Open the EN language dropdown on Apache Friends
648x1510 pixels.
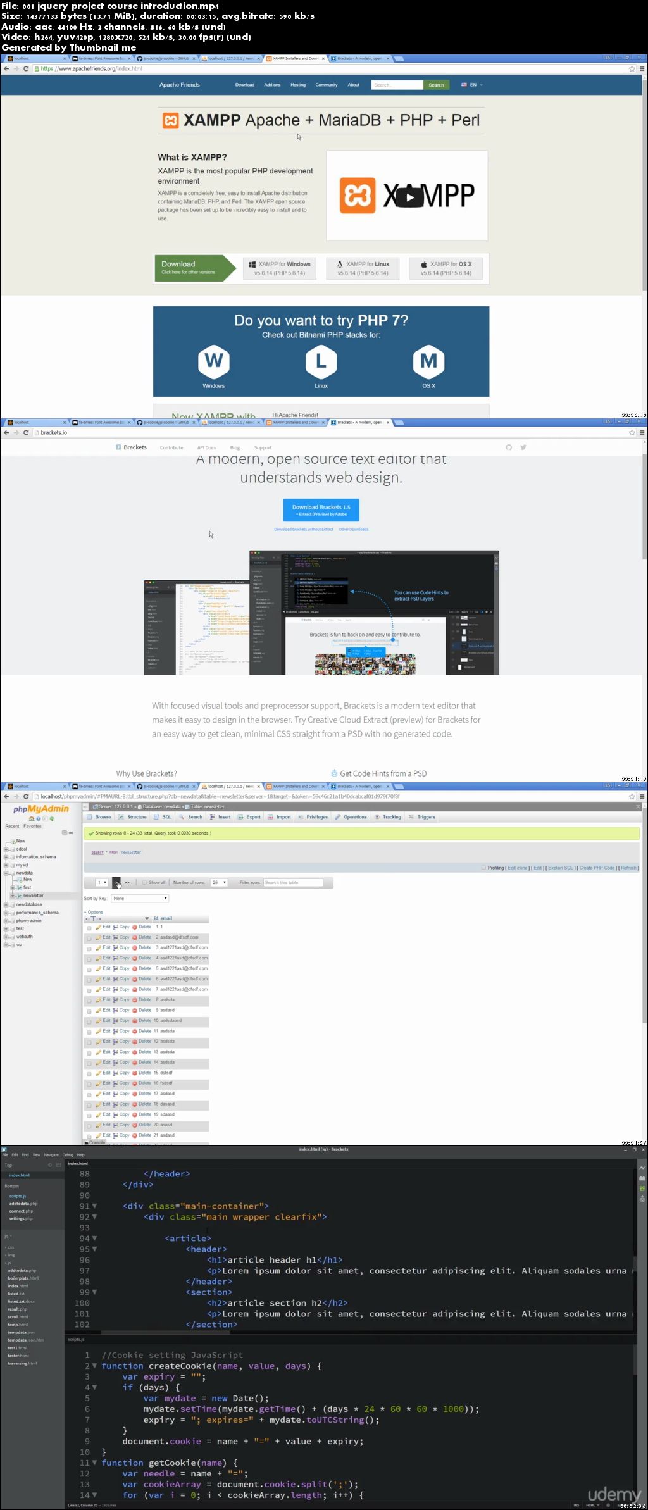coord(472,85)
